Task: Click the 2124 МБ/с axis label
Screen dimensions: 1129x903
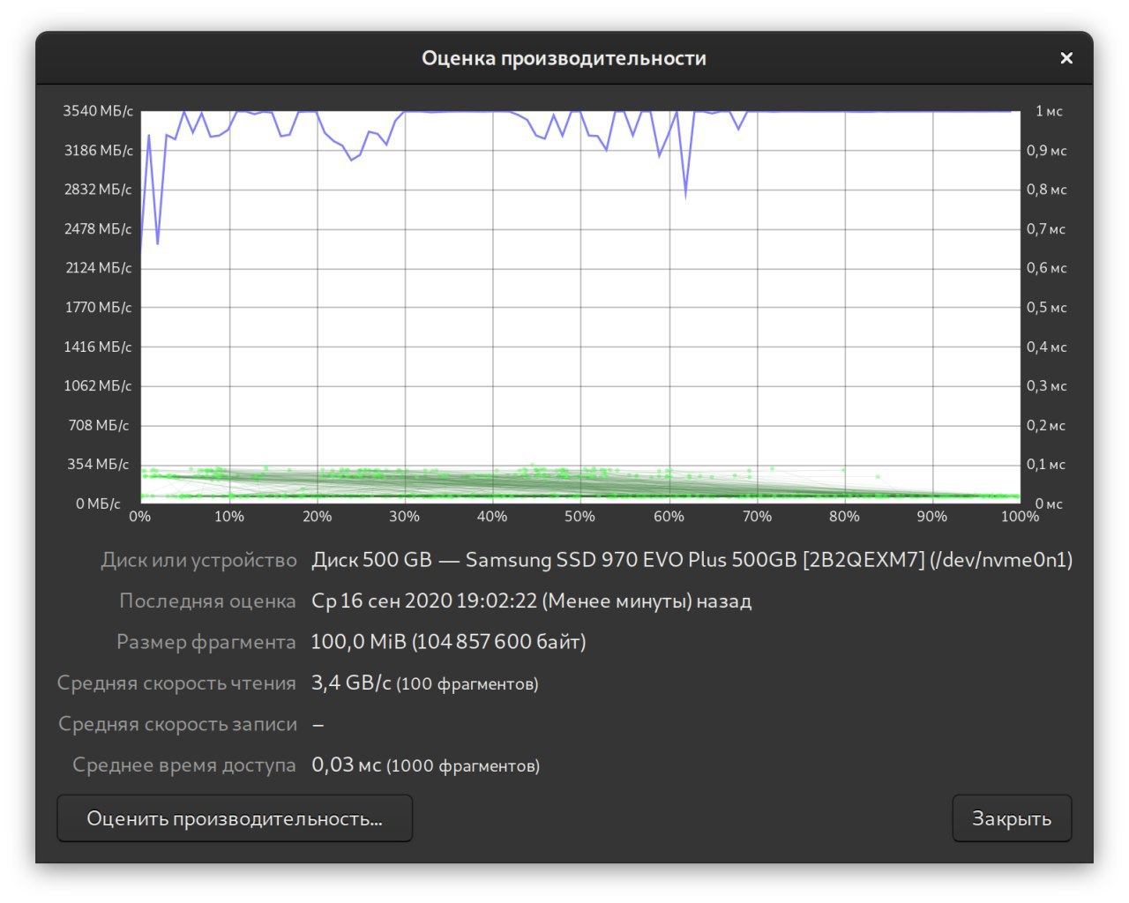Action: pyautogui.click(x=99, y=268)
